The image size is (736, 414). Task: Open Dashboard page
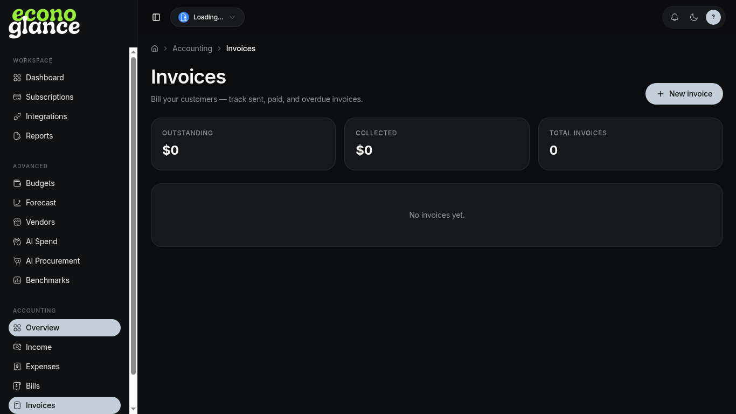65,78
